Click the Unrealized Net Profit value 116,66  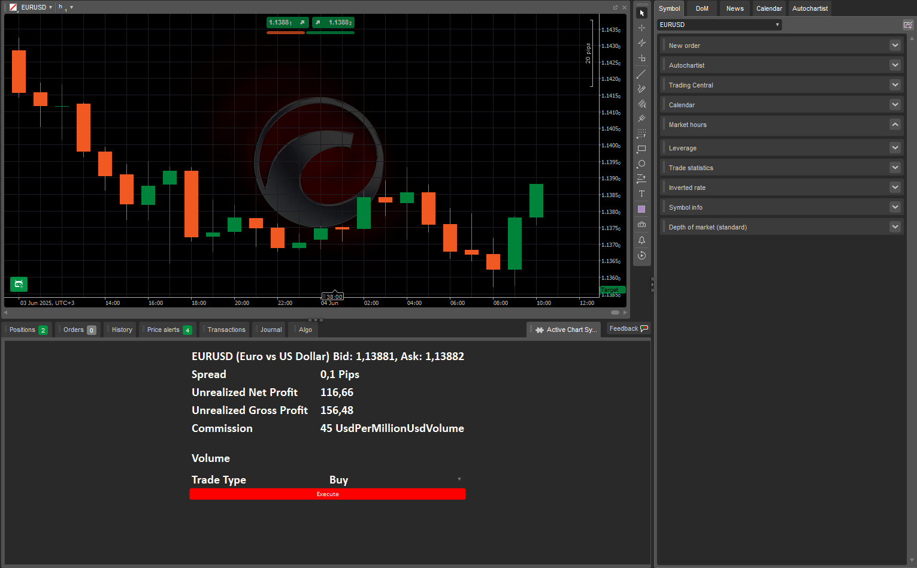337,392
